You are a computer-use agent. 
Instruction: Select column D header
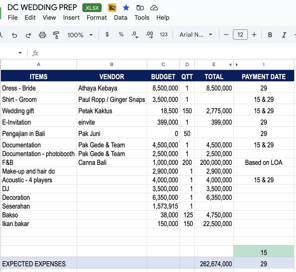pyautogui.click(x=187, y=65)
